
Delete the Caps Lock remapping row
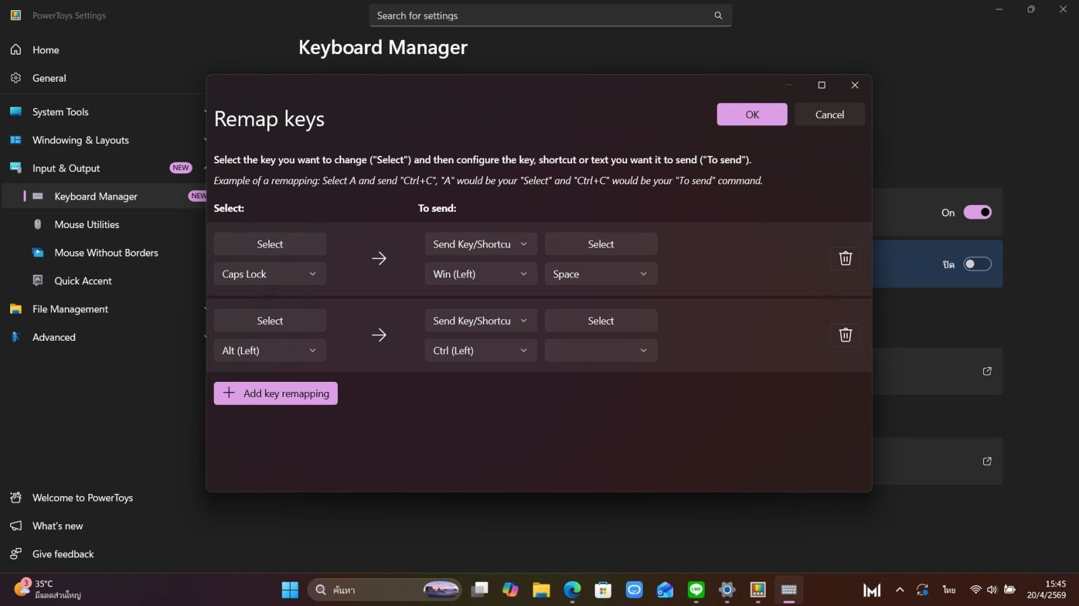coord(845,258)
